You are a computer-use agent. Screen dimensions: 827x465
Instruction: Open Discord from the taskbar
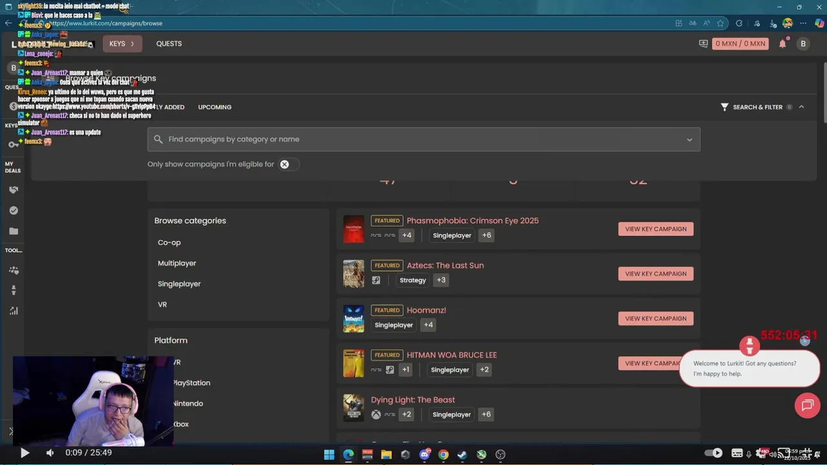424,455
